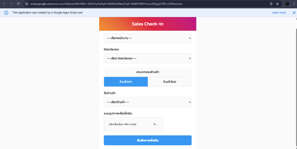
Task: Click the photo upload area
Action: [x=133, y=124]
